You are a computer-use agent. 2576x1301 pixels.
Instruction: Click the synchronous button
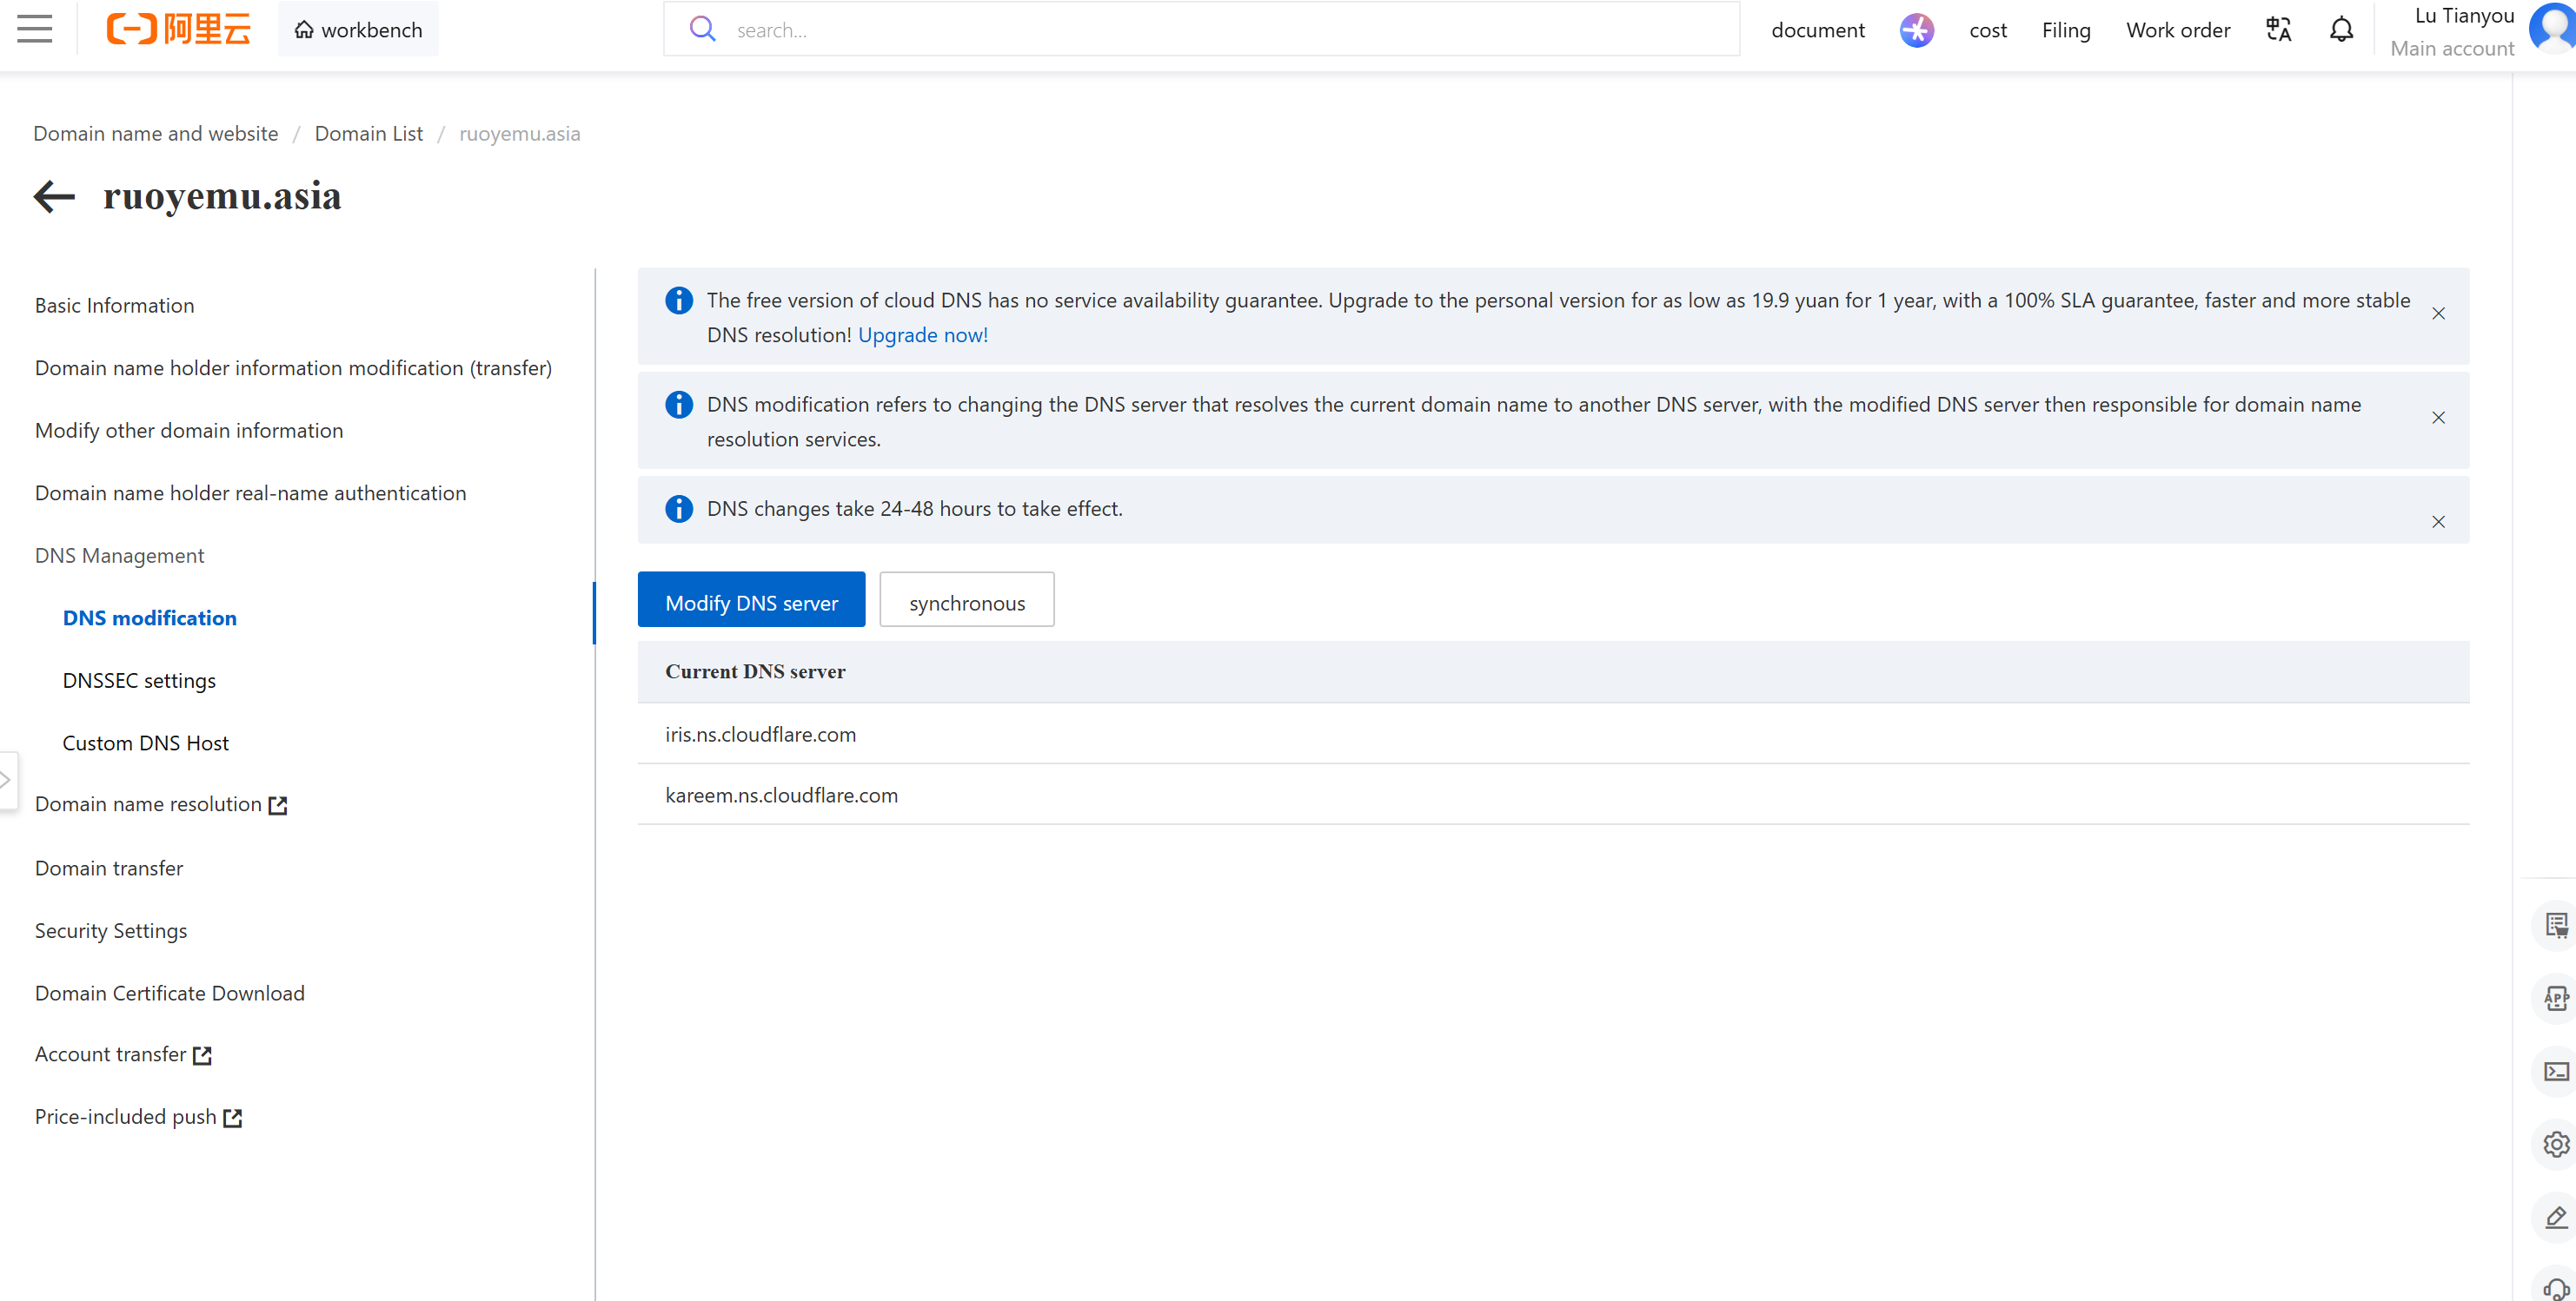966,599
